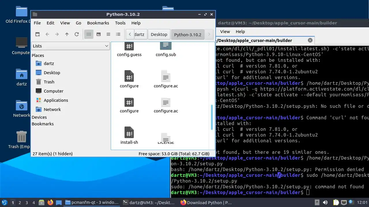
Task: Click the show desktop taskbar icon
Action: (59, 202)
